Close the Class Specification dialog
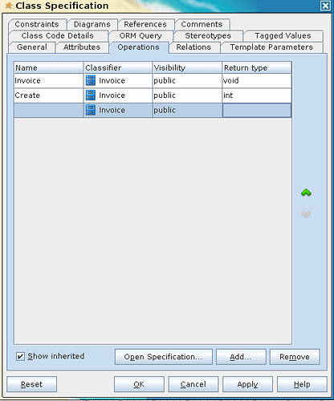The image size is (334, 401). 325,6
